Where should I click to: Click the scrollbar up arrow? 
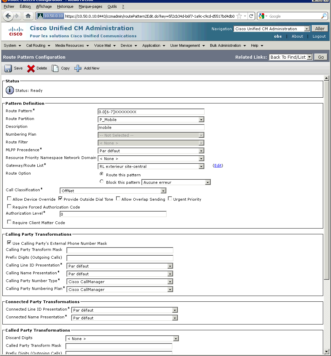(327, 78)
